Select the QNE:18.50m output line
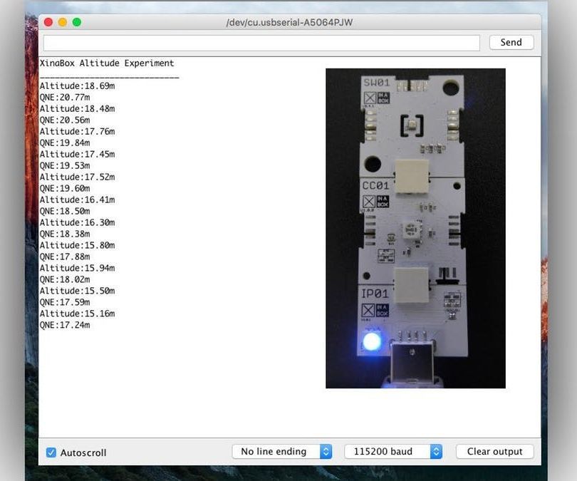 65,212
